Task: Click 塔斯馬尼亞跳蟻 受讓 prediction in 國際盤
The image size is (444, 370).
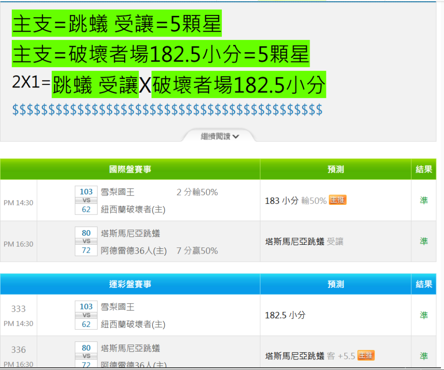Action: point(304,242)
